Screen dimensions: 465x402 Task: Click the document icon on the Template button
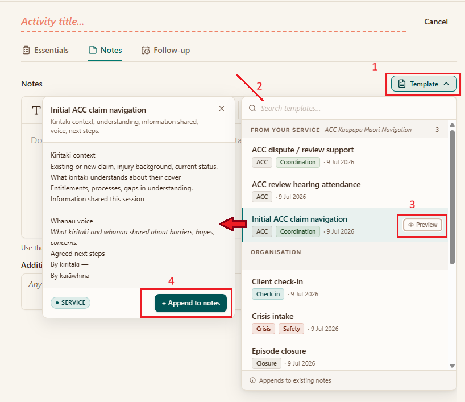(x=401, y=84)
